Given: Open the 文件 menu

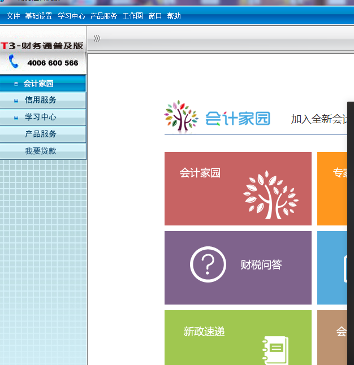Looking at the screenshot, I should pyautogui.click(x=13, y=16).
